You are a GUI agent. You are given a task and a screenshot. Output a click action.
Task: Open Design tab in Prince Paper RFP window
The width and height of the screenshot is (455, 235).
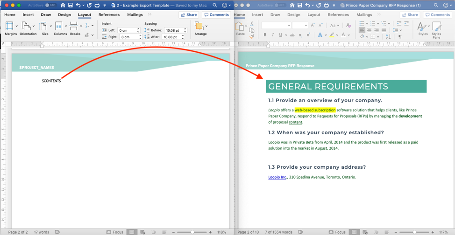pos(294,15)
